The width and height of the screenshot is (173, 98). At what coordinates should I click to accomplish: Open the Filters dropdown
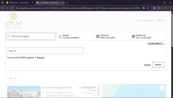click(12, 78)
